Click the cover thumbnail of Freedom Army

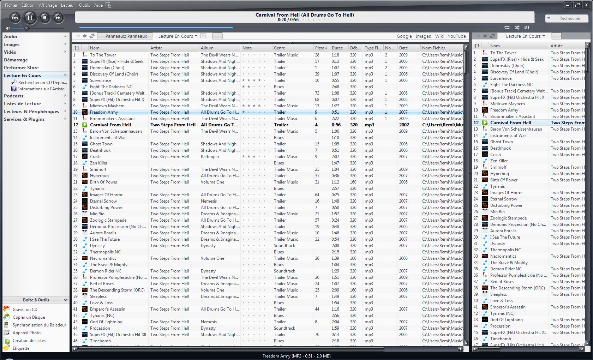coord(85,112)
